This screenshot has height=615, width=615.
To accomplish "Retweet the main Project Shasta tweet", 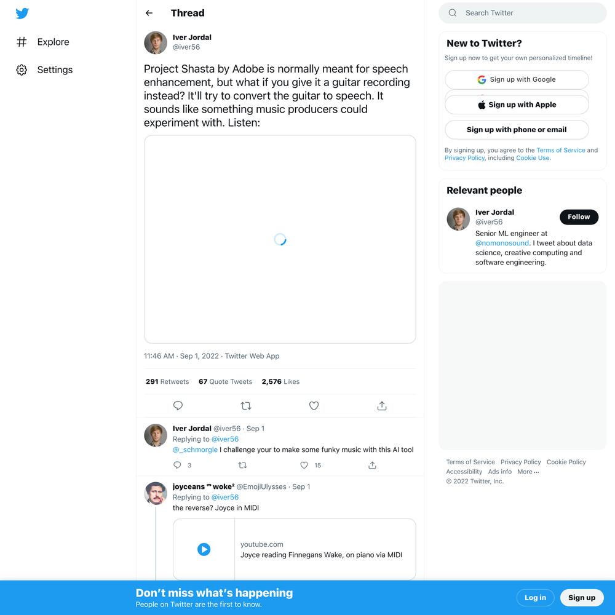I will (246, 405).
